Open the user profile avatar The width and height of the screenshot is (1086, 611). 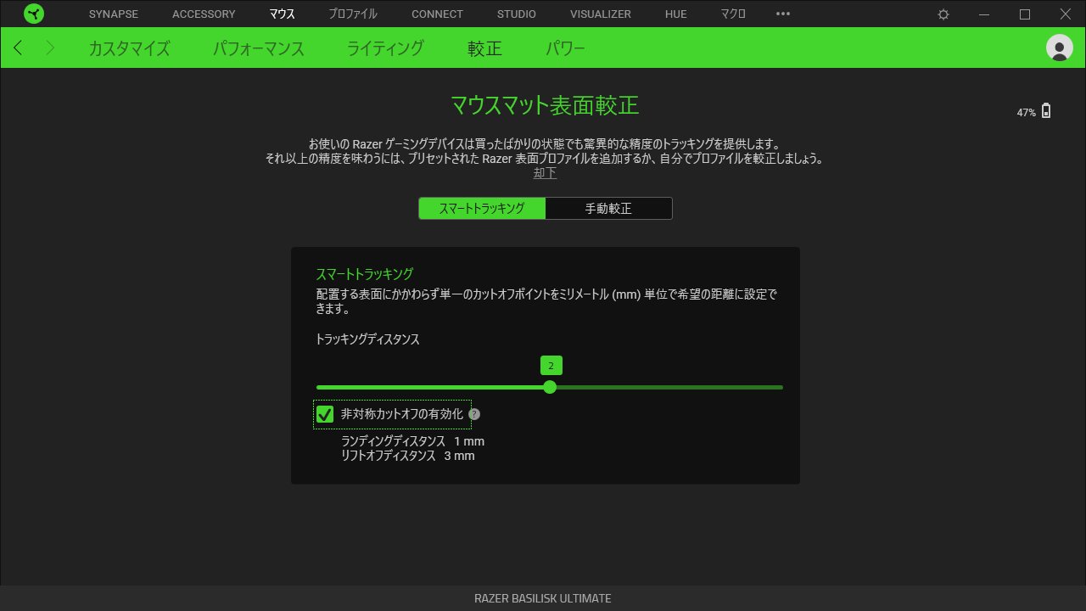pyautogui.click(x=1060, y=48)
